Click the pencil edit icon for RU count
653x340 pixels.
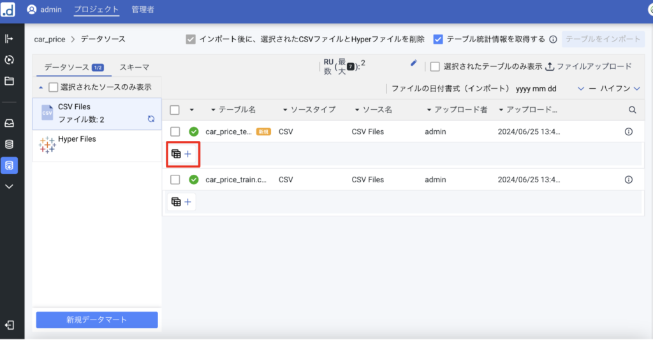pos(413,63)
